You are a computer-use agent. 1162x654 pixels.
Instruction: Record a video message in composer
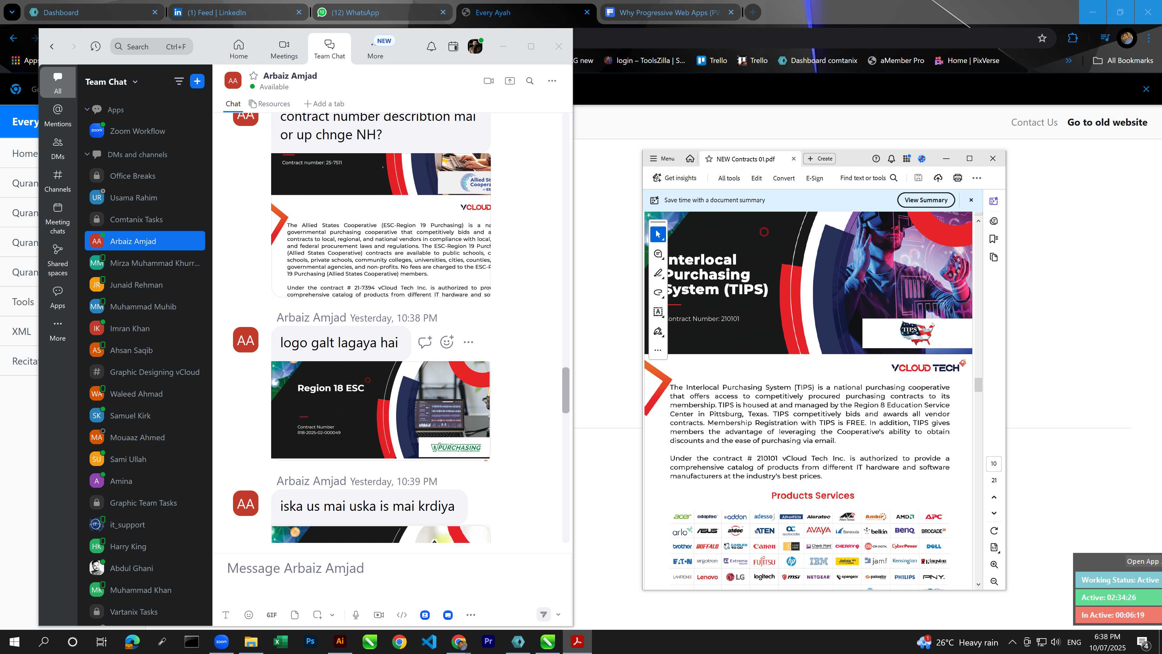coord(379,615)
